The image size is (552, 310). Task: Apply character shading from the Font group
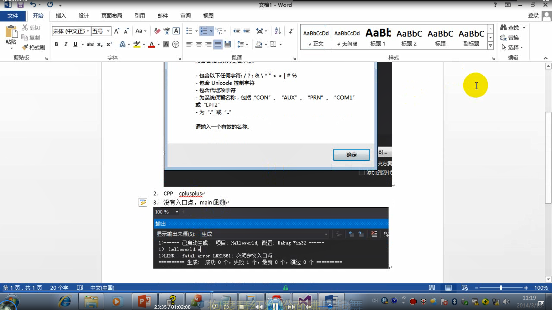tap(166, 44)
